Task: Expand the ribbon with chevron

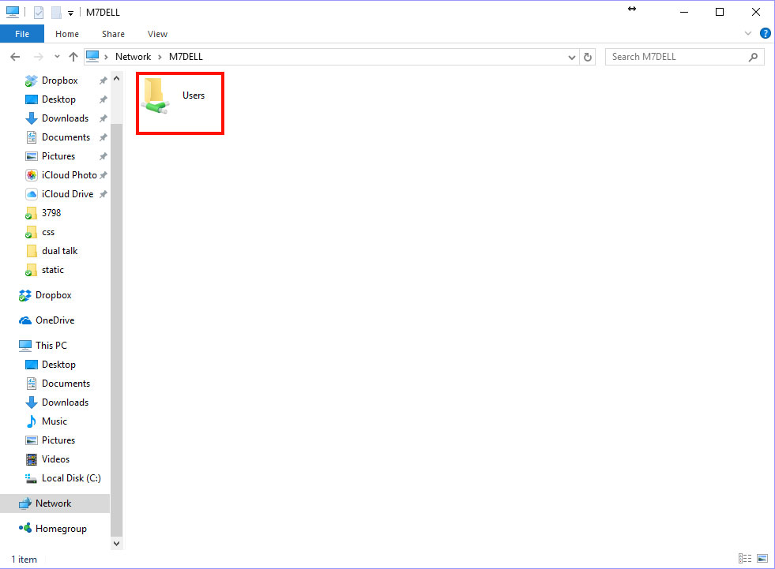Action: tap(748, 34)
